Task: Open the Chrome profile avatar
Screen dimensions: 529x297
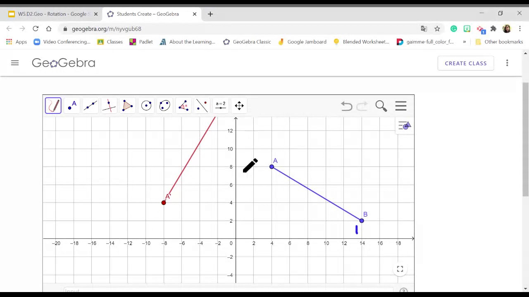Action: (x=507, y=29)
